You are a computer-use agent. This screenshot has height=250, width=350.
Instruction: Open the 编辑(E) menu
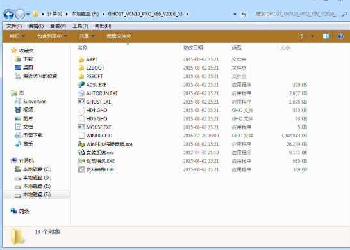tap(36, 26)
